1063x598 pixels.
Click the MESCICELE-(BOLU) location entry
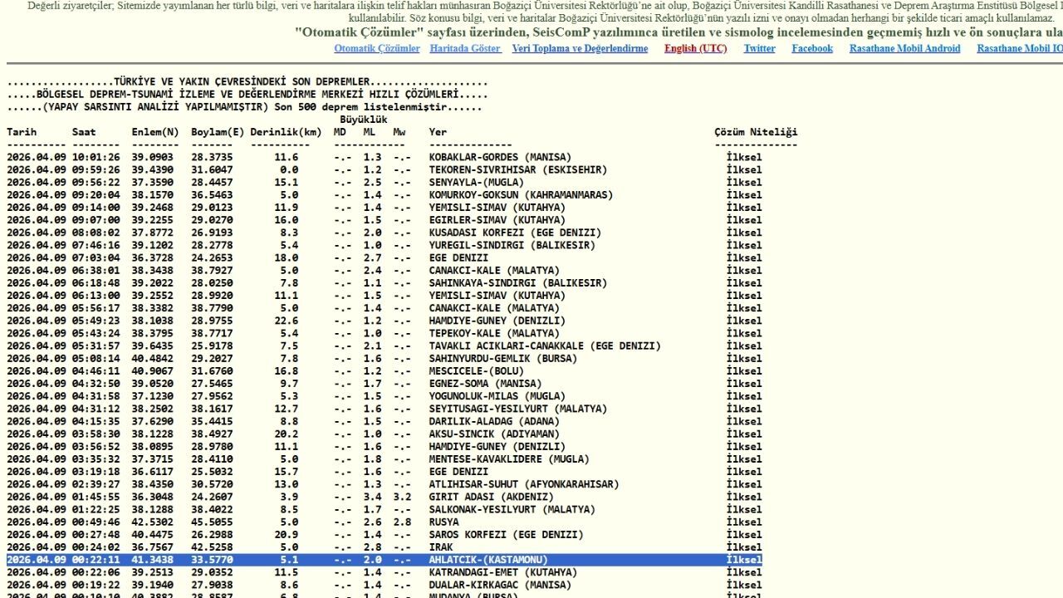tap(476, 371)
